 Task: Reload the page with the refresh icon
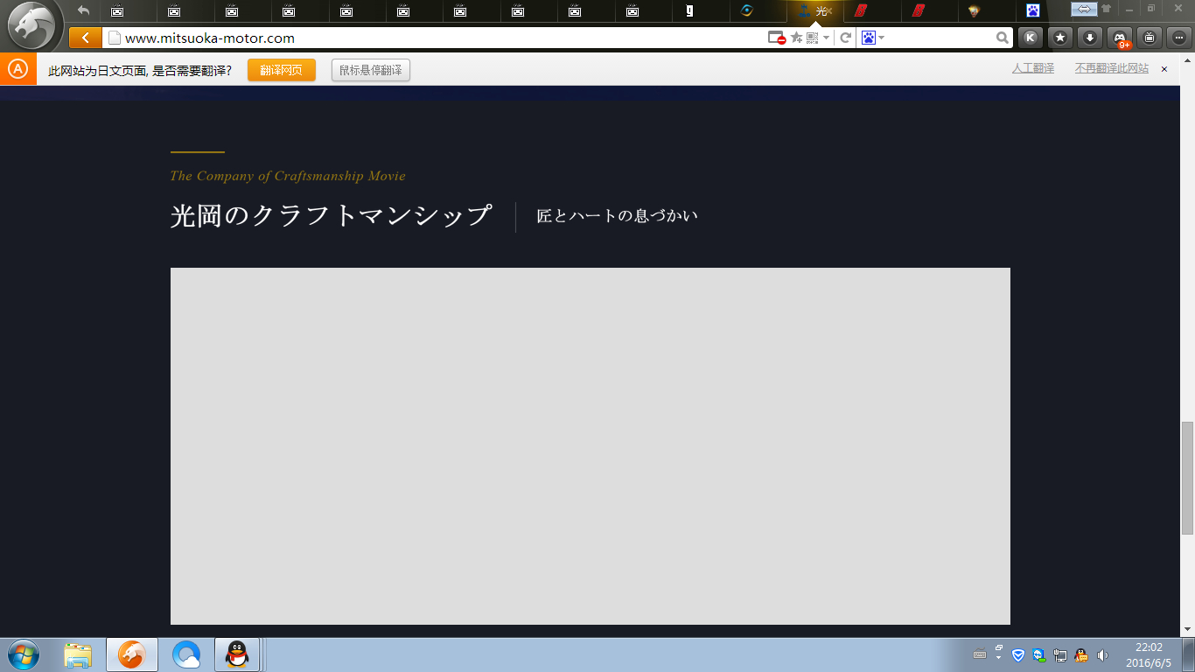tap(846, 38)
